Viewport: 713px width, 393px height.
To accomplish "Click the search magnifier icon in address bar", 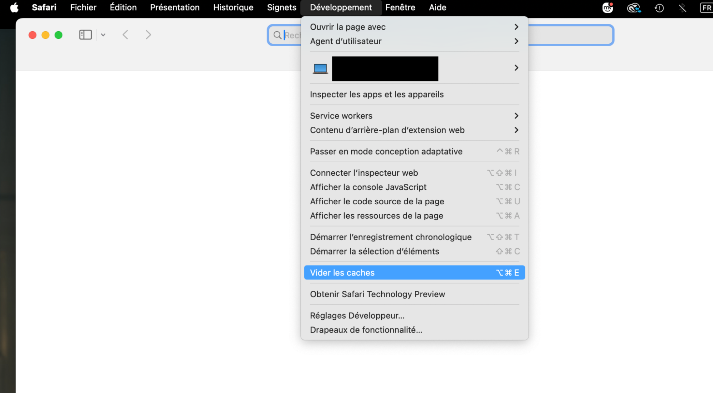I will click(277, 35).
